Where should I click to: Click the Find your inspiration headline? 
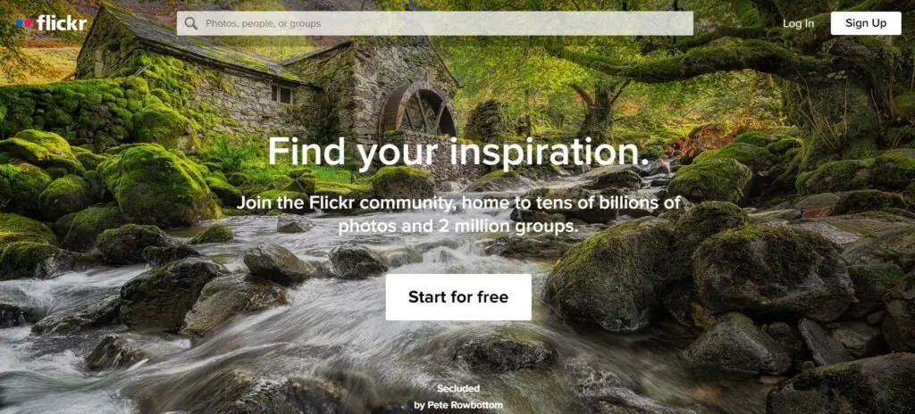[x=458, y=153]
